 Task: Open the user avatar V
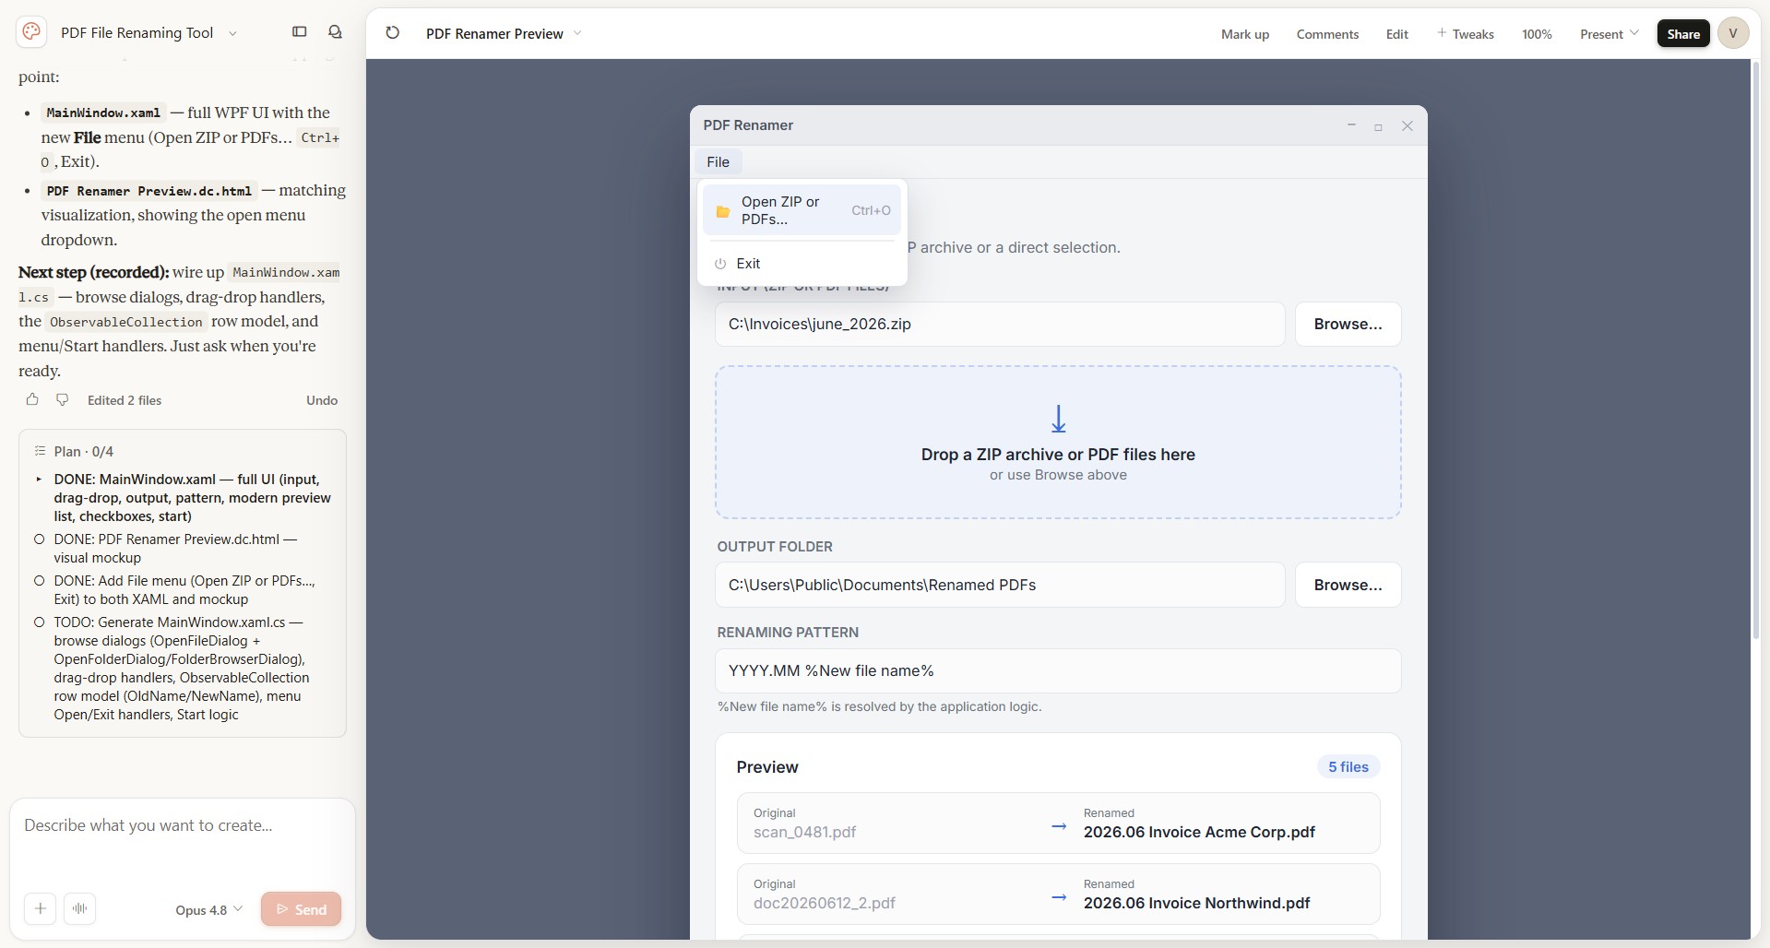pos(1733,33)
